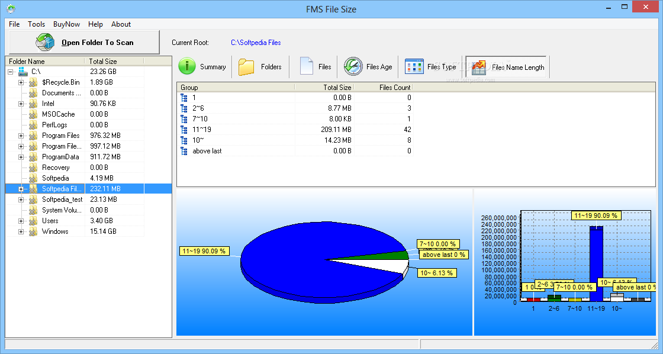Click the 23.13 MB Softpedia_test size
This screenshot has height=354, width=663.
click(x=103, y=199)
